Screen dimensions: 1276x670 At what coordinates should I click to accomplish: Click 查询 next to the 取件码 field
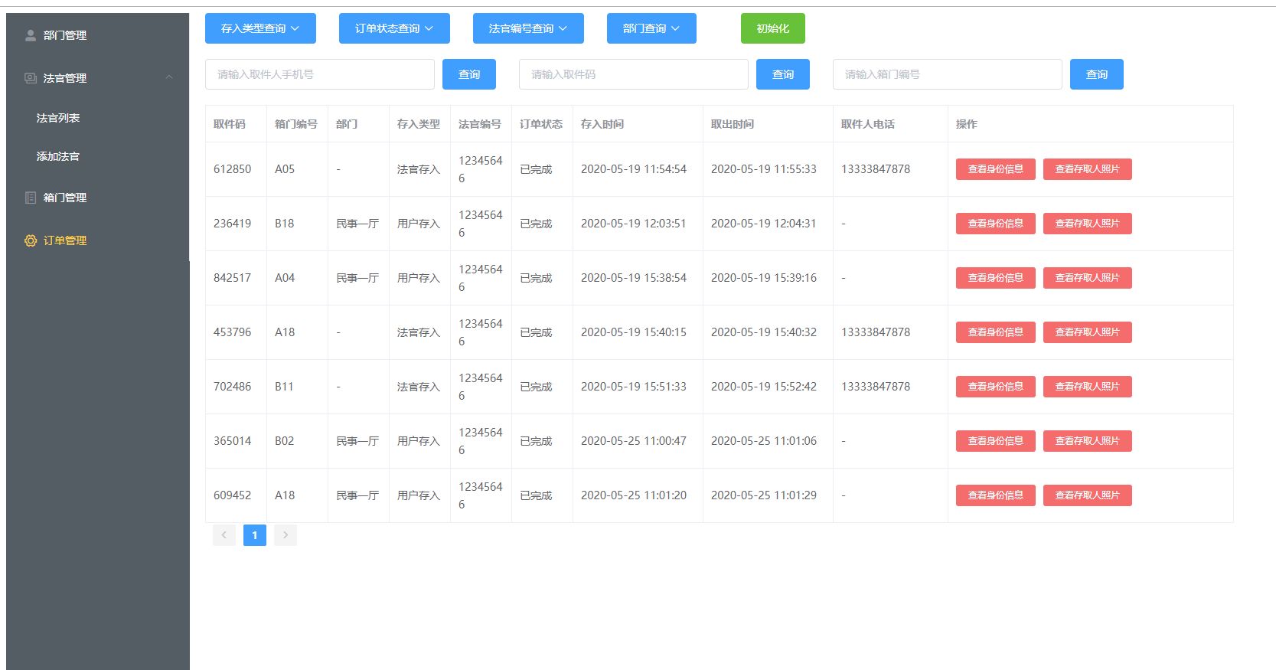[782, 74]
